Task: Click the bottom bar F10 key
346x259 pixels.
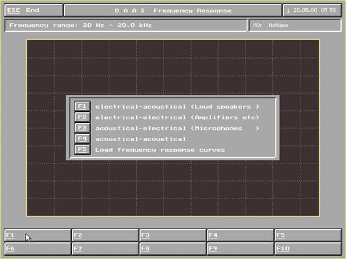Action: 308,248
